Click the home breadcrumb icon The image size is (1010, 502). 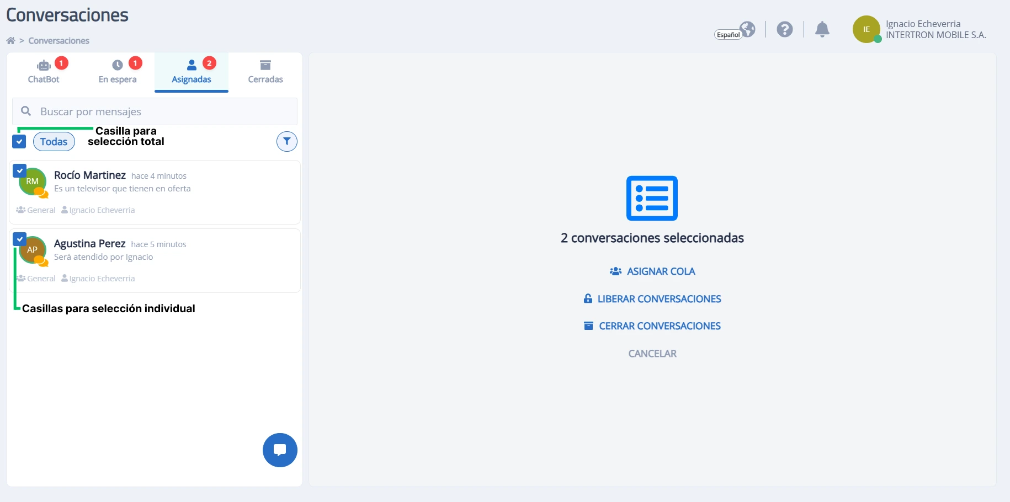point(10,41)
